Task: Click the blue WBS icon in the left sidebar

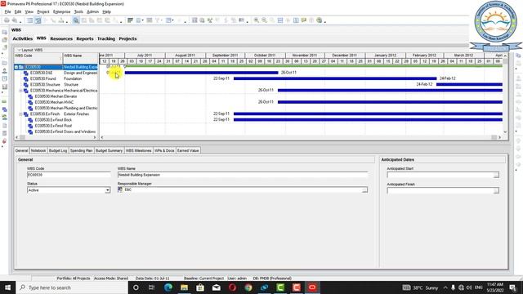Action: [x=5, y=109]
